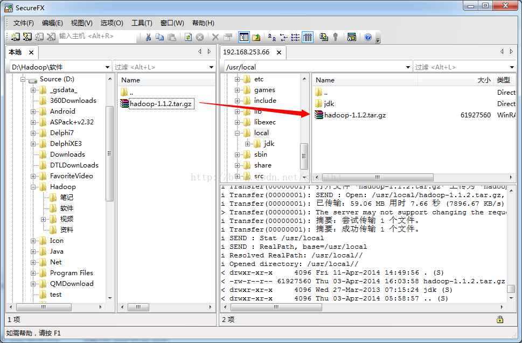Click the Up one folder icon
522x343 pixels.
(x=256, y=37)
